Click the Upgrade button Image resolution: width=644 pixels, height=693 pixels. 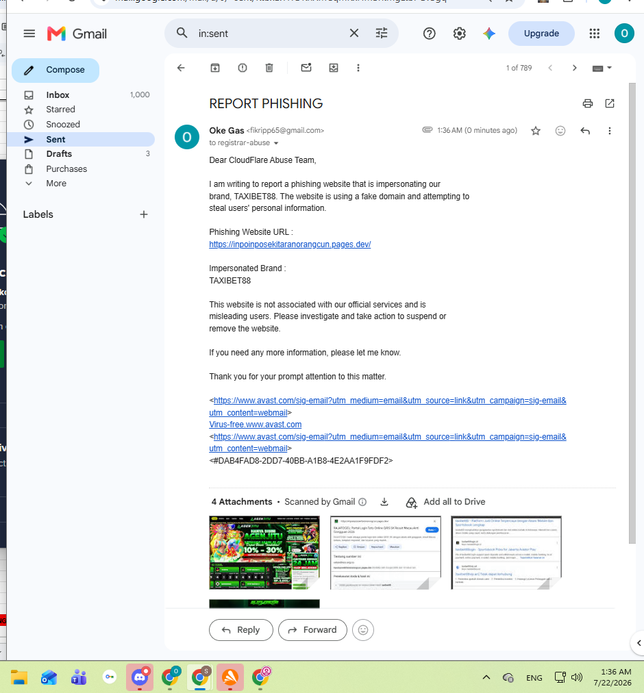(x=541, y=34)
